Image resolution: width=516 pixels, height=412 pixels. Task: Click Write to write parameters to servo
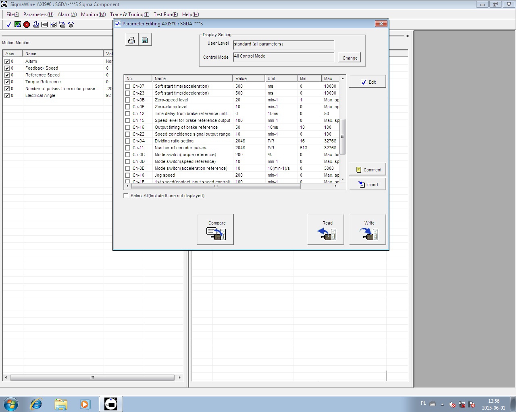point(368,229)
